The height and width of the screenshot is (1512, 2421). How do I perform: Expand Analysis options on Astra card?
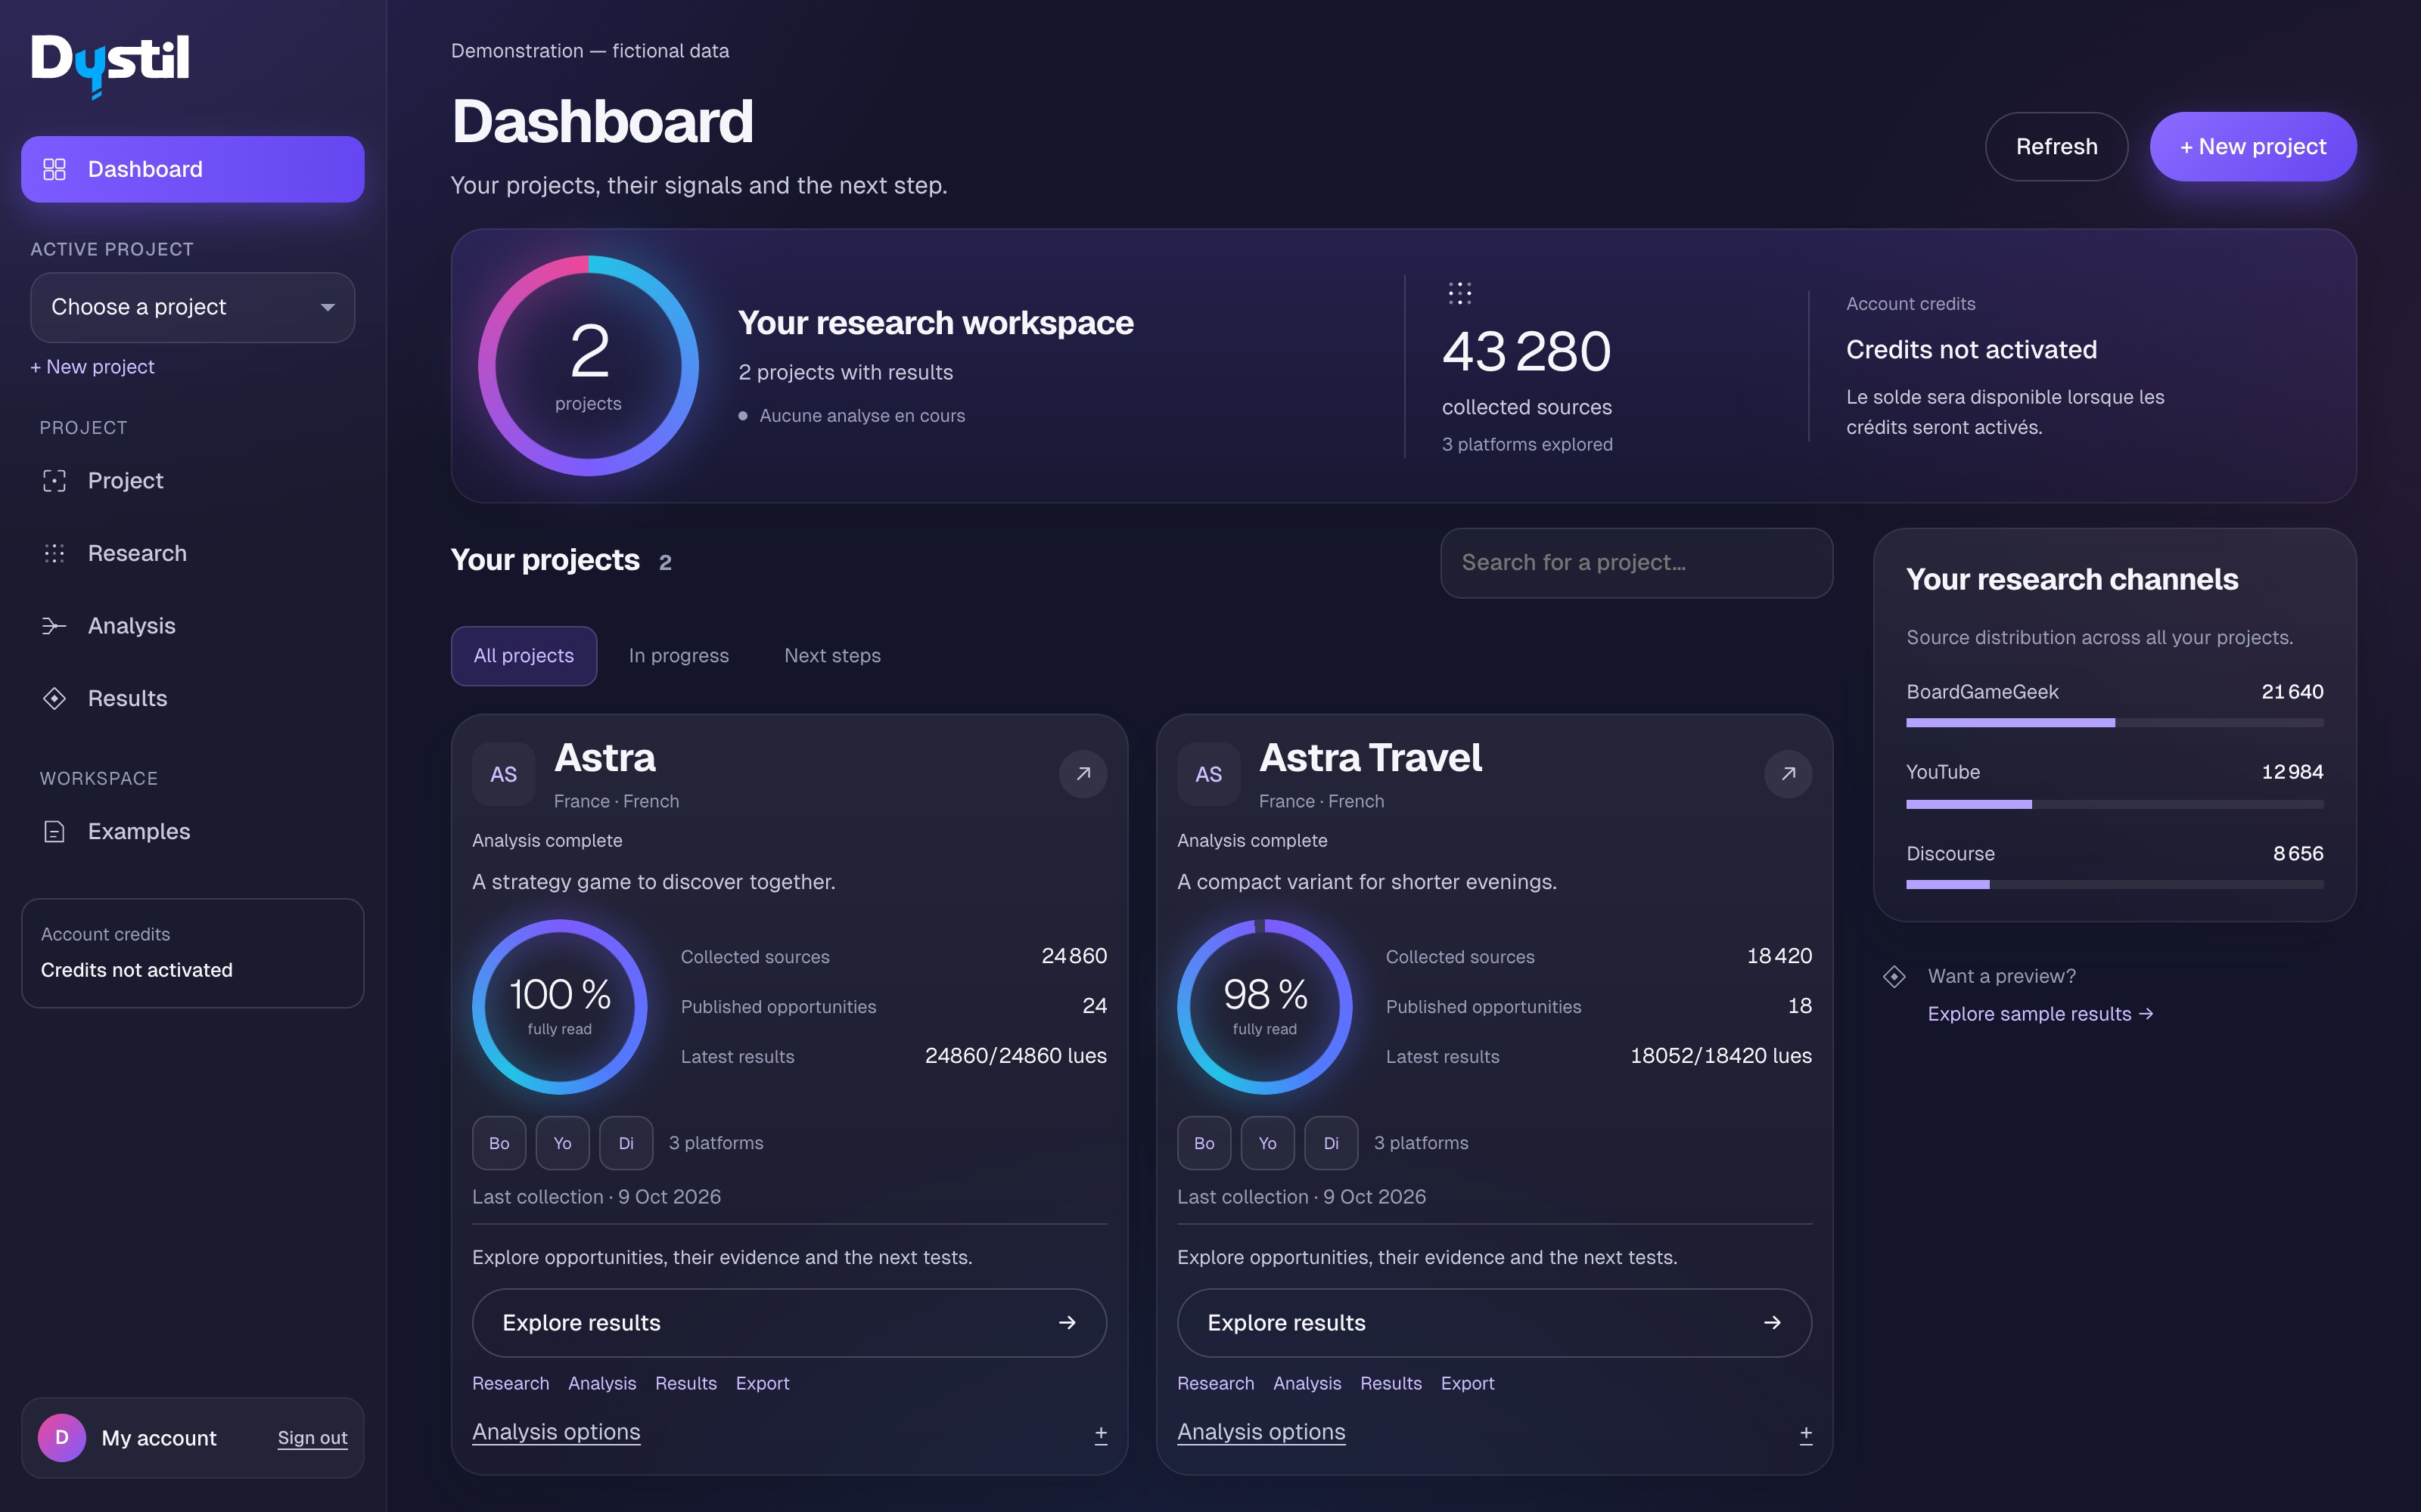pos(556,1432)
